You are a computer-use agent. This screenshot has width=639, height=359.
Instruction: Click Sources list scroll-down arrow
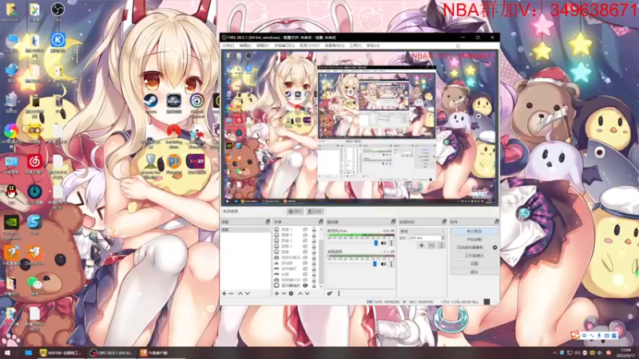(321, 286)
